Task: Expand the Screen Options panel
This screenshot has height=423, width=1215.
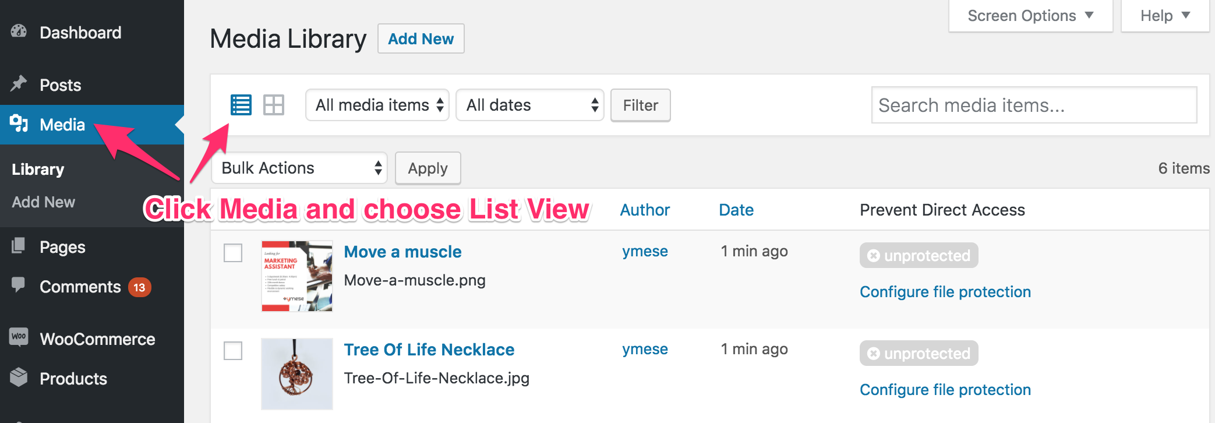Action: pyautogui.click(x=1030, y=16)
